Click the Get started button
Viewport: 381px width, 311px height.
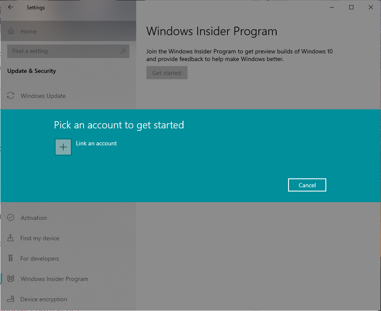(167, 73)
